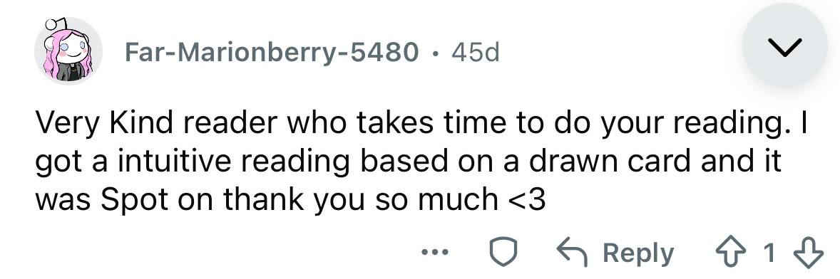Click the last line ending with <3

[x=290, y=199]
